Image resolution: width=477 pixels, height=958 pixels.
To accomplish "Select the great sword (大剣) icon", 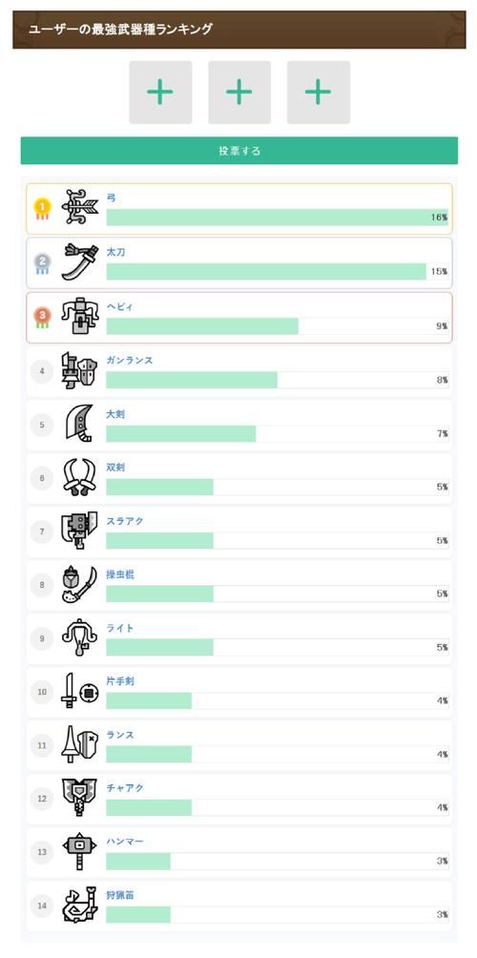I will [x=80, y=424].
